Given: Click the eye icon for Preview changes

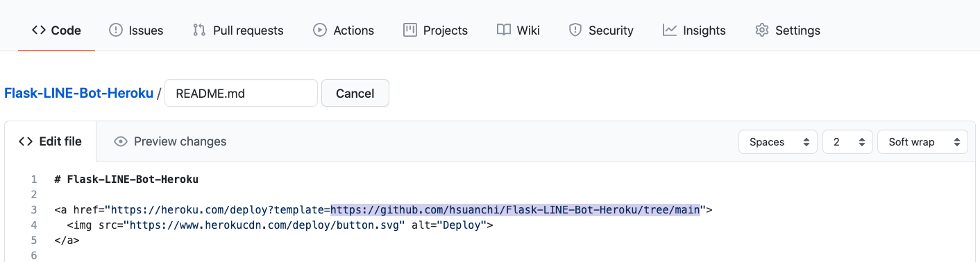Looking at the screenshot, I should click(121, 141).
